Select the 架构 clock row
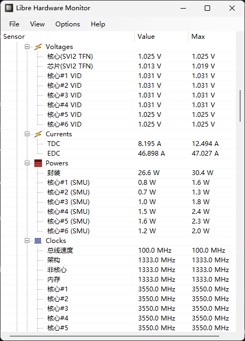This screenshot has height=341, width=245. tap(118, 260)
